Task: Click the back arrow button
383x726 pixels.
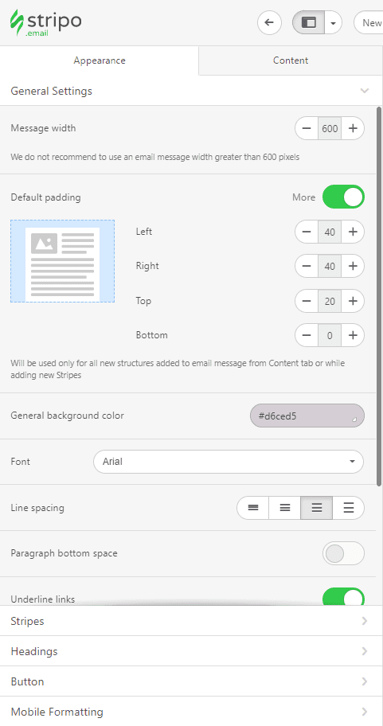Action: click(270, 22)
